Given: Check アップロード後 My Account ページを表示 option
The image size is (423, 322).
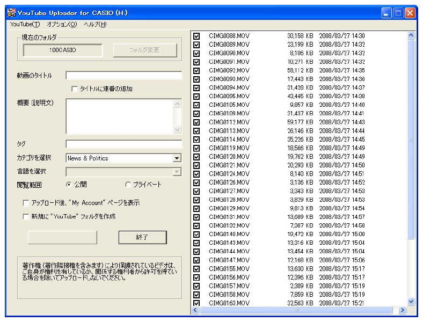Looking at the screenshot, I should [x=26, y=203].
